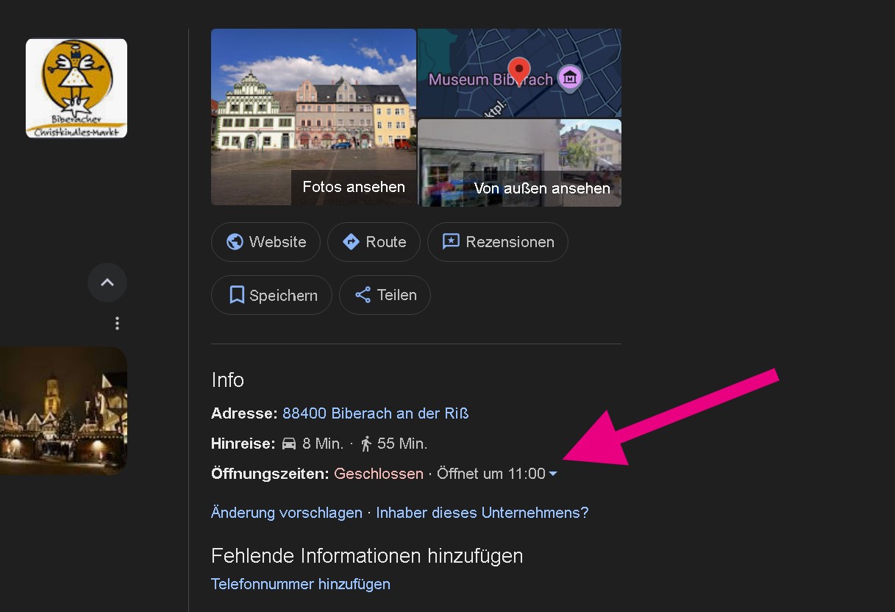Collapse panel with the up chevron button

tap(107, 282)
